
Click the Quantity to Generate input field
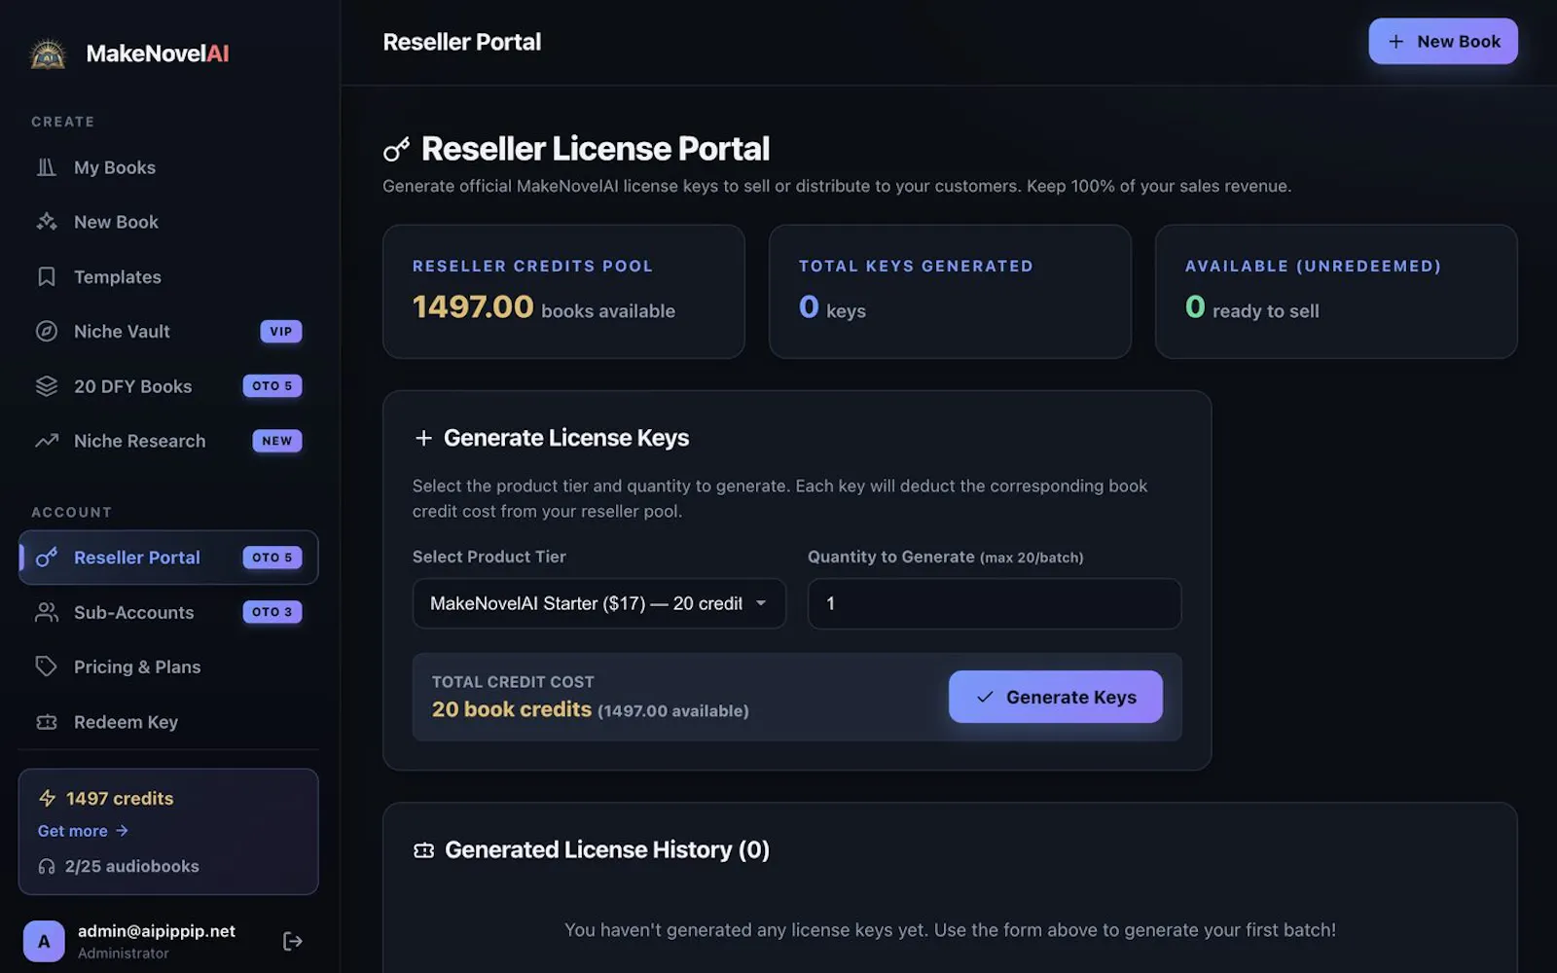coord(995,603)
